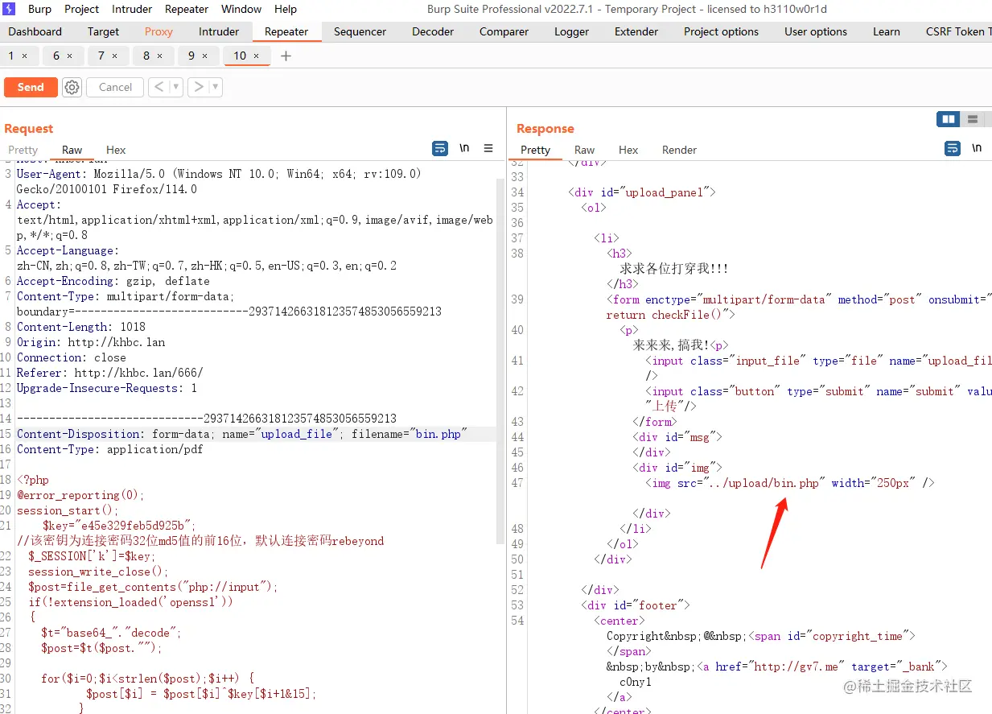Close Repeater tab 1
This screenshot has height=714, width=992.
[x=24, y=56]
